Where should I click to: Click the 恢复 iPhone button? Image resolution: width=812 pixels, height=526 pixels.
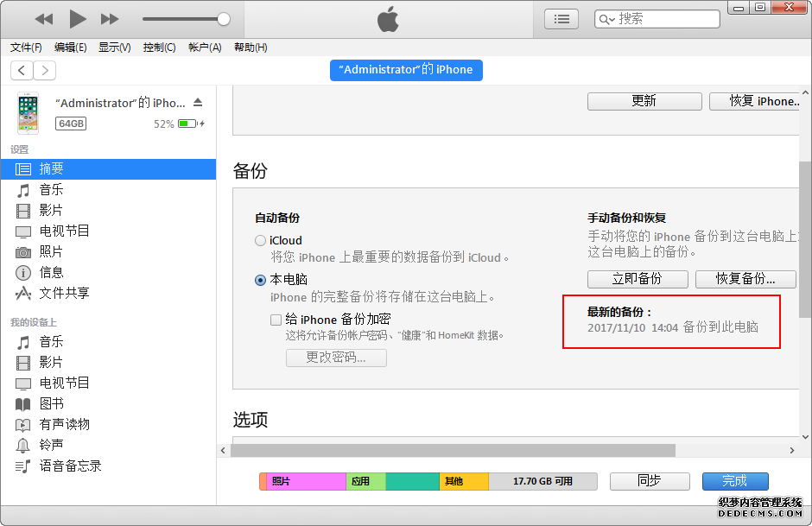[754, 101]
